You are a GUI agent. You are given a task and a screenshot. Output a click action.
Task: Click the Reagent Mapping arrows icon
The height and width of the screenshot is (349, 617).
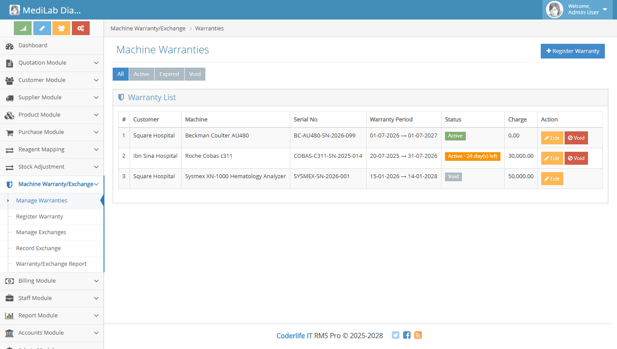pyautogui.click(x=10, y=150)
